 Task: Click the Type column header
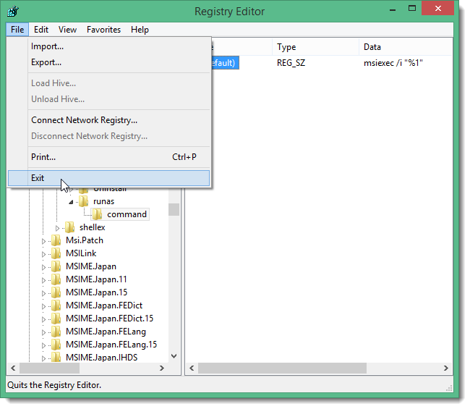[x=315, y=47]
